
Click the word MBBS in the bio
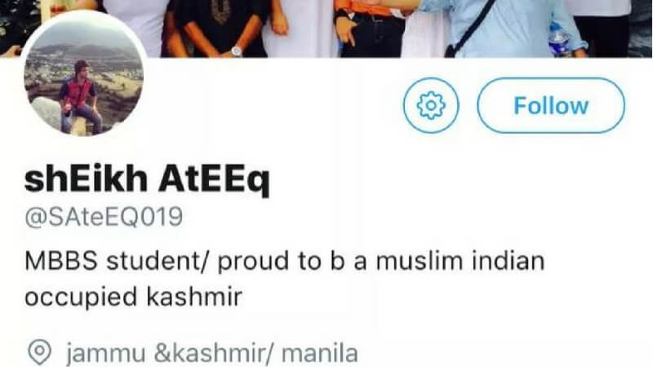click(61, 261)
